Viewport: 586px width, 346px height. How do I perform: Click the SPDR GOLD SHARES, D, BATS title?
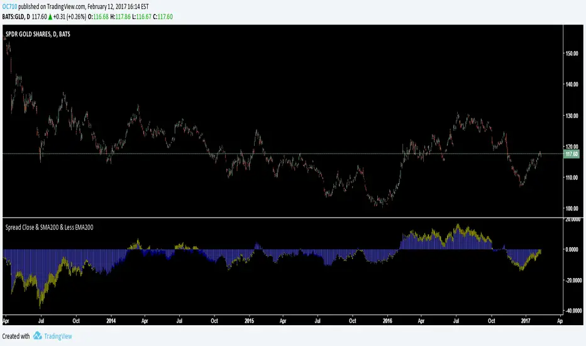click(38, 34)
